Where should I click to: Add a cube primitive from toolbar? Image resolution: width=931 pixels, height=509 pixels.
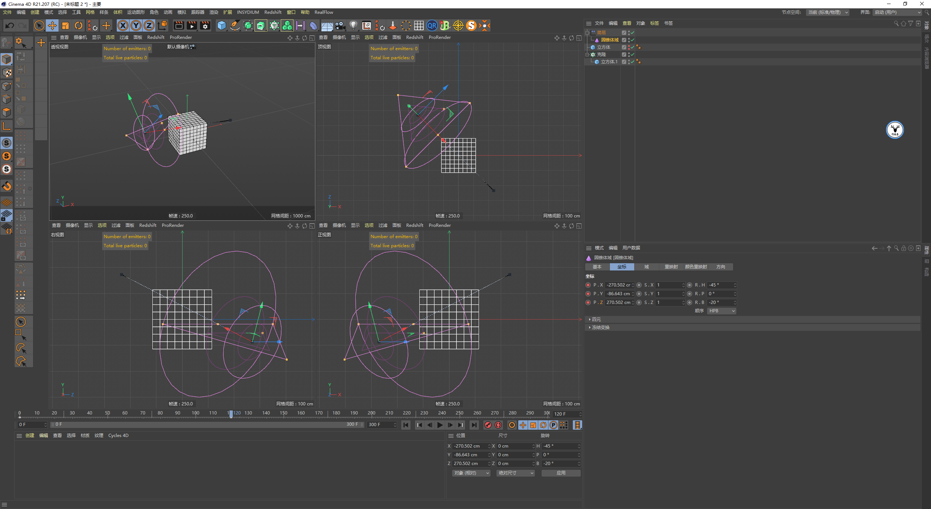(x=221, y=25)
